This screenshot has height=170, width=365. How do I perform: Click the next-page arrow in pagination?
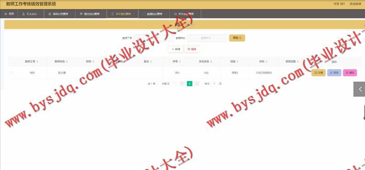pyautogui.click(x=197, y=84)
